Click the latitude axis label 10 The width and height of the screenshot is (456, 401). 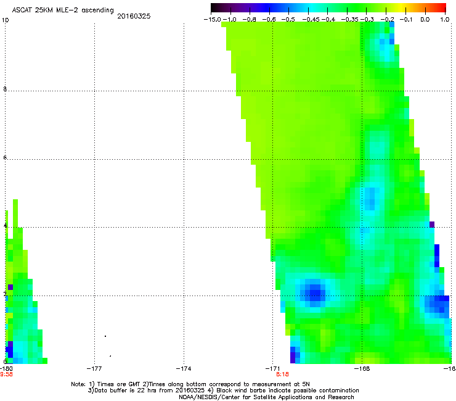coord(5,20)
